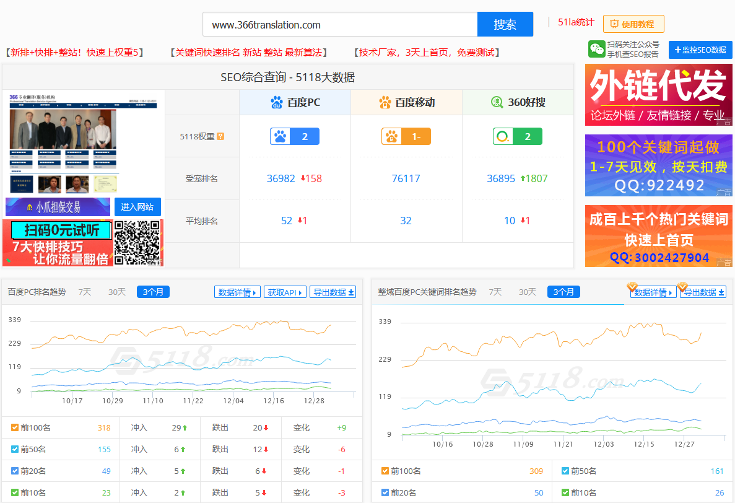Click the Baidu PC weight 2 badge

point(294,136)
